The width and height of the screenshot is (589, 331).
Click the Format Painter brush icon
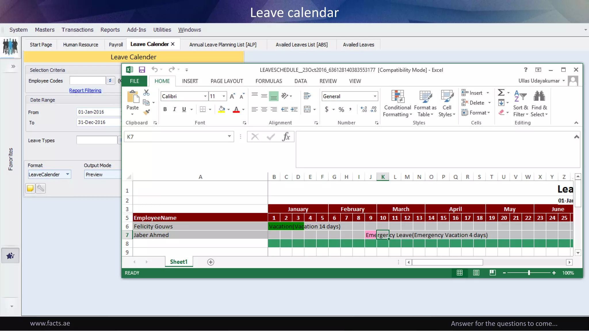point(147,112)
